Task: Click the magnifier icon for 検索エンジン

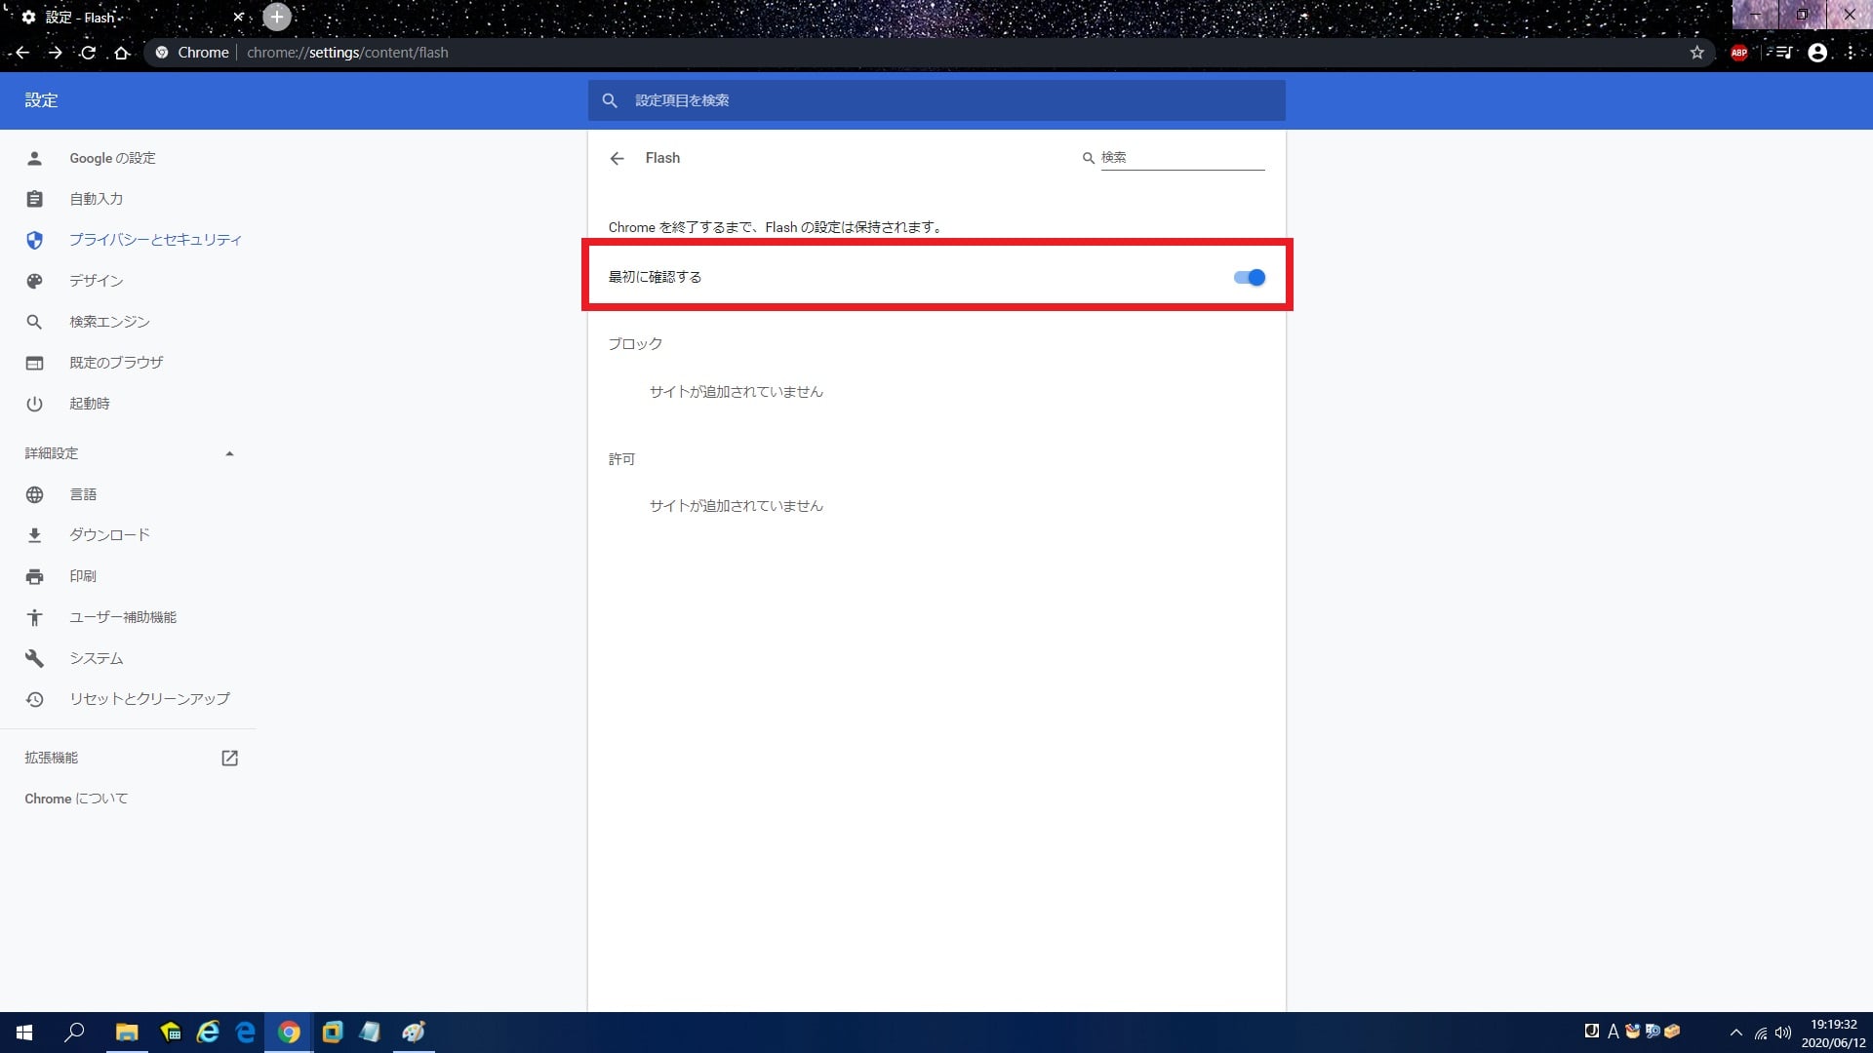Action: tap(34, 322)
